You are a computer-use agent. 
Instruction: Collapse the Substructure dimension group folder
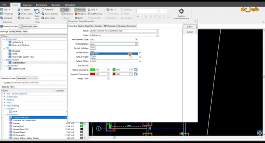coord(5,115)
